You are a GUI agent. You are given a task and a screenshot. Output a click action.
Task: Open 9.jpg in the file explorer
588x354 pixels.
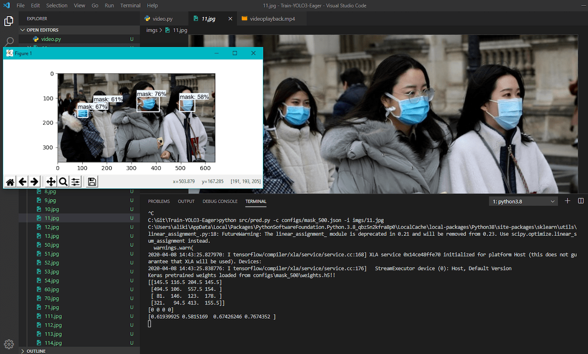79,200
